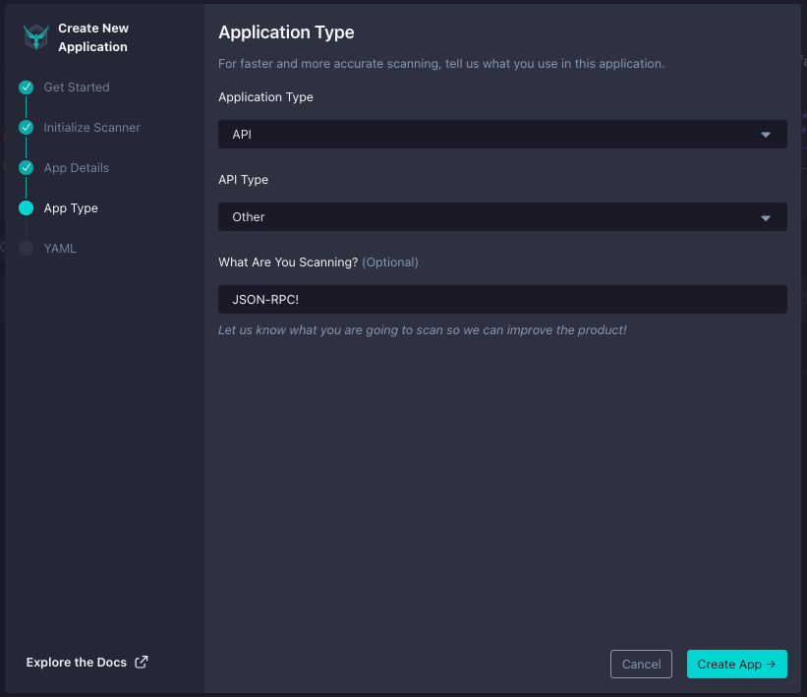Navigate to the App Details step
This screenshot has height=697, width=807.
pos(76,168)
